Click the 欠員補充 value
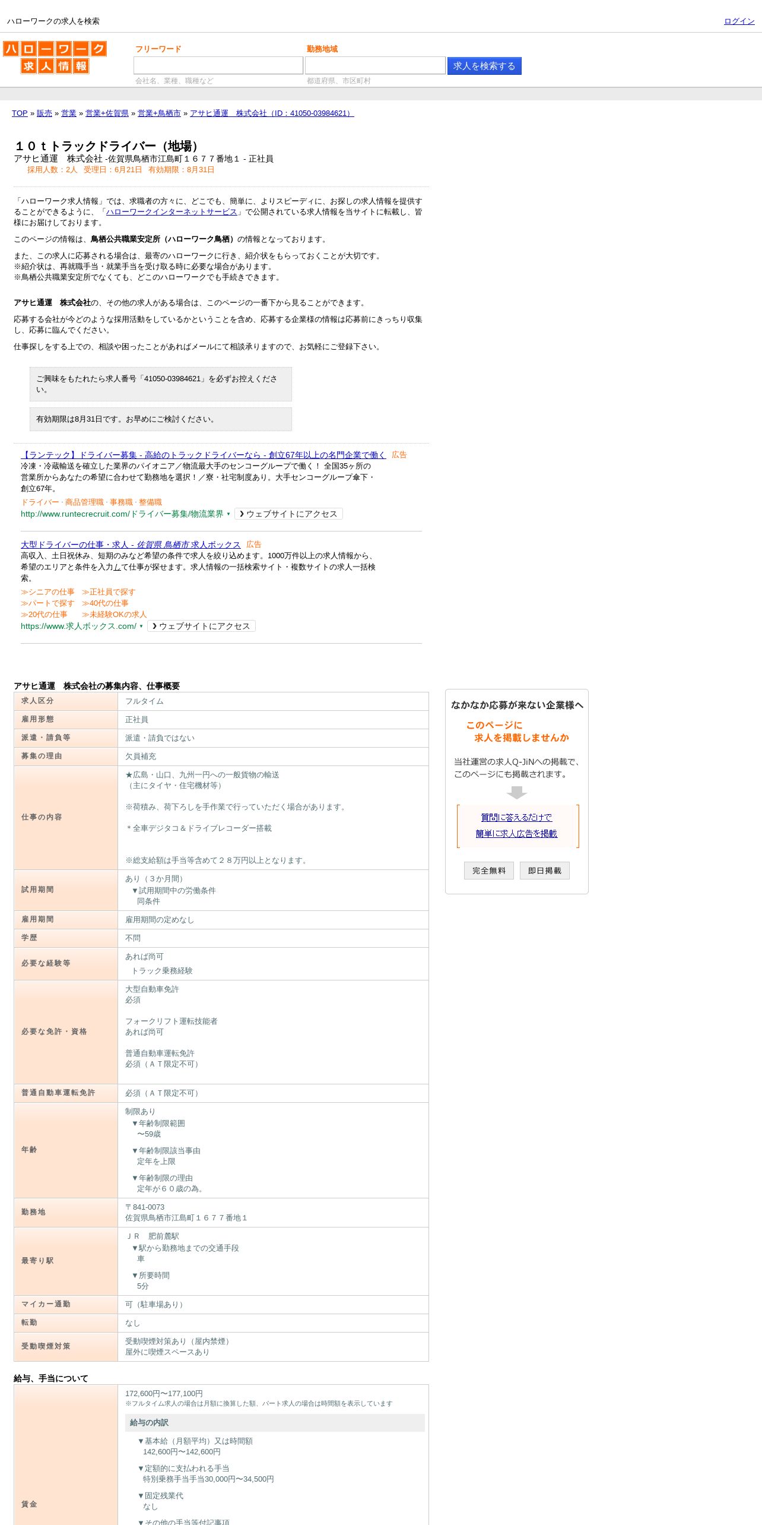The height and width of the screenshot is (1525, 762). (141, 757)
